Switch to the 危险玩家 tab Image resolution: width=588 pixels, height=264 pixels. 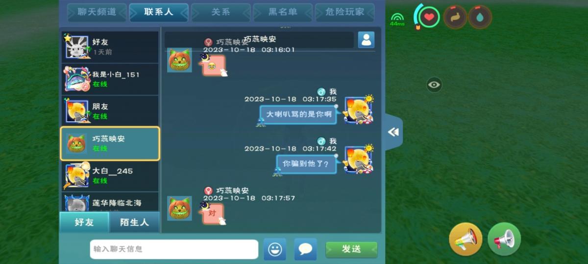(x=345, y=12)
